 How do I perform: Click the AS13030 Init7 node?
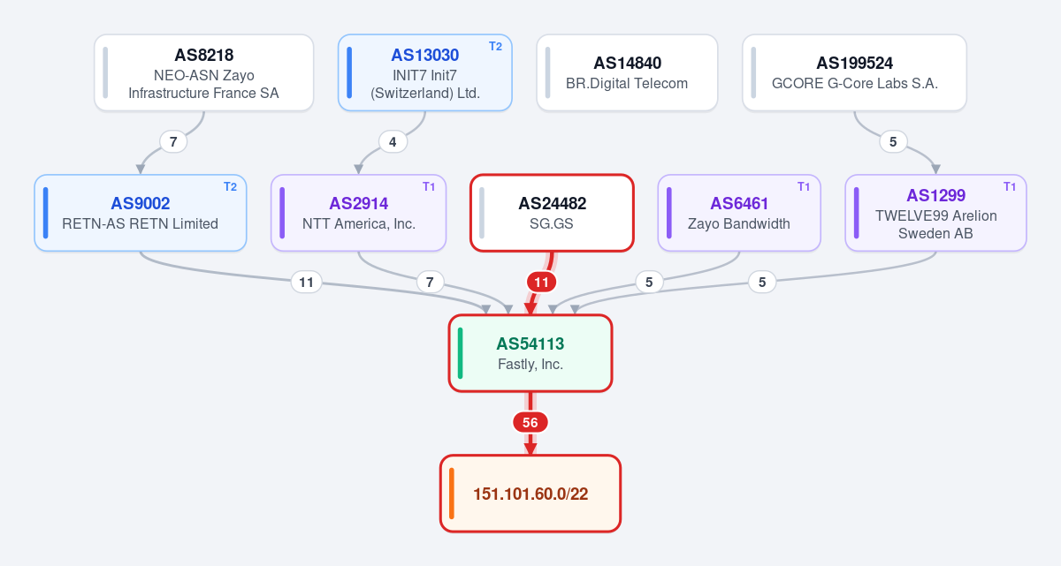click(425, 73)
